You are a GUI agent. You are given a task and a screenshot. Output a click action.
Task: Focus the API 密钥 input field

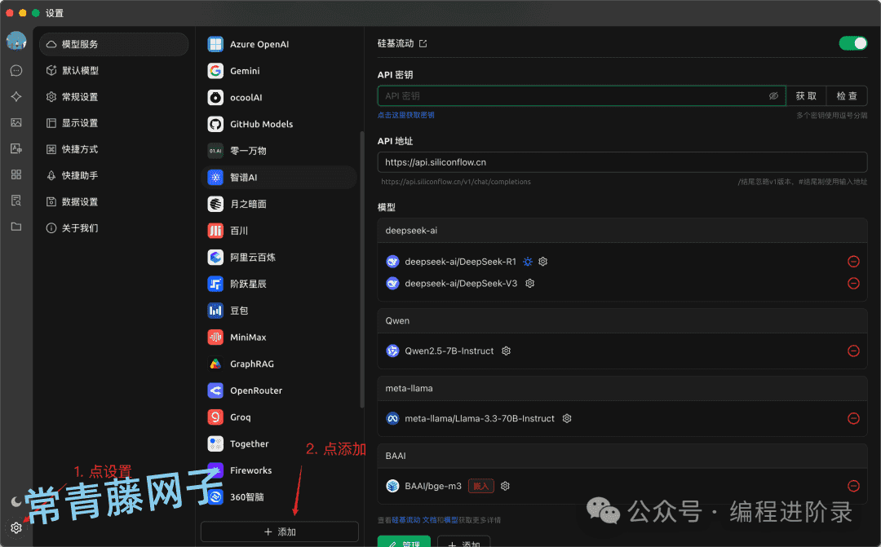point(582,96)
